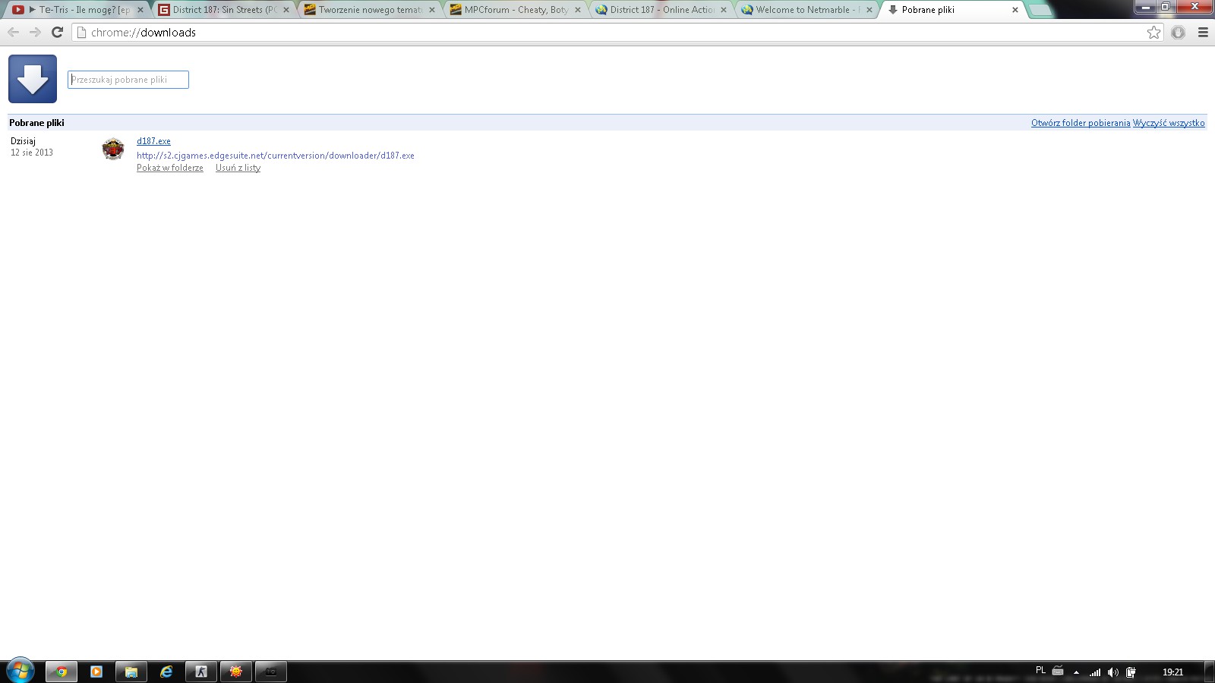Switch to the Te-Tris YouTube tab
This screenshot has height=683, width=1215.
click(78, 10)
